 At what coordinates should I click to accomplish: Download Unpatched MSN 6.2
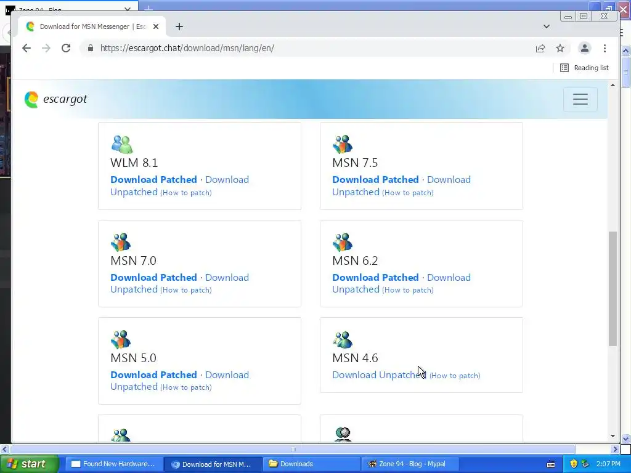pyautogui.click(x=449, y=278)
